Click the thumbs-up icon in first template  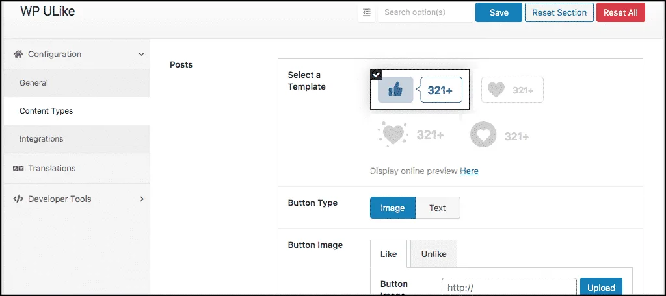(395, 90)
